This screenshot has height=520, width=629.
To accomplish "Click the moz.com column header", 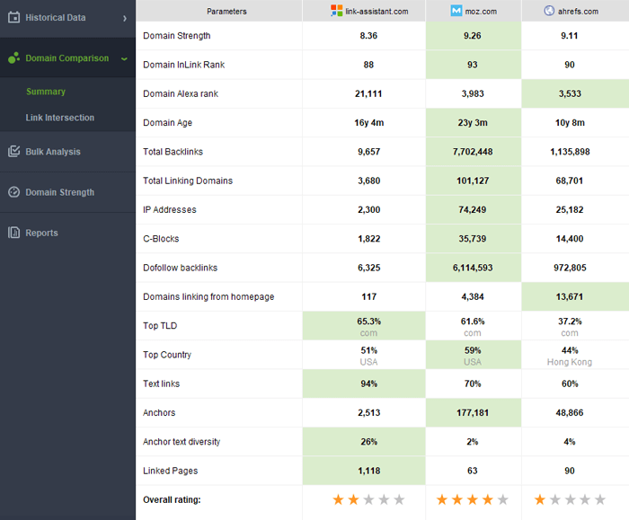I will tap(474, 11).
